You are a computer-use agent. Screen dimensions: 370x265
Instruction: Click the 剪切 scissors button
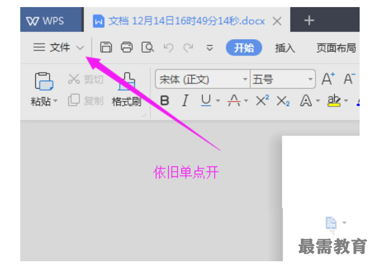[85, 79]
